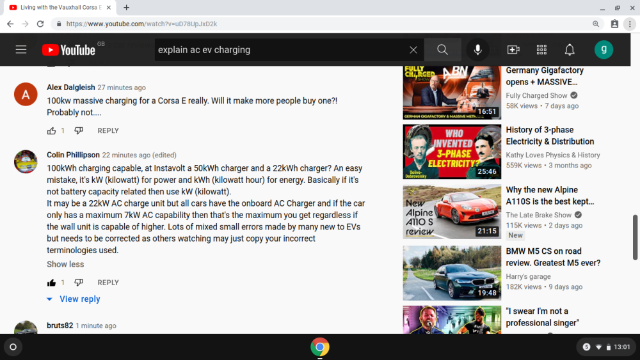Reply to Alex Dalgleish's comment
This screenshot has height=360, width=640.
[x=108, y=131]
